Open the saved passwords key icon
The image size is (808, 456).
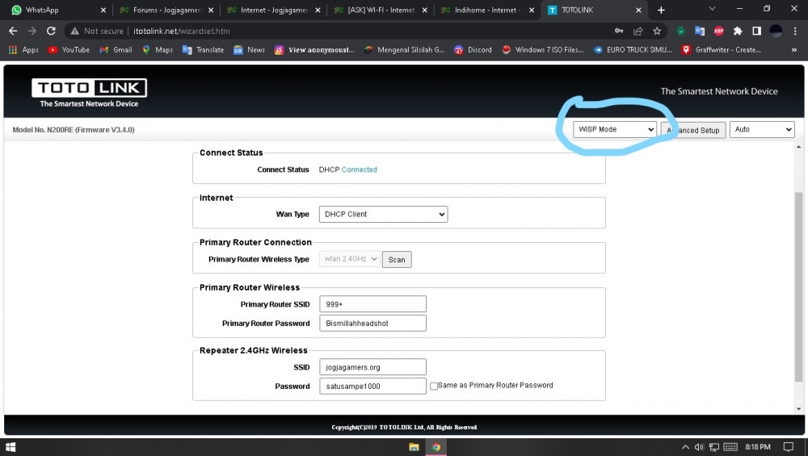click(x=619, y=31)
